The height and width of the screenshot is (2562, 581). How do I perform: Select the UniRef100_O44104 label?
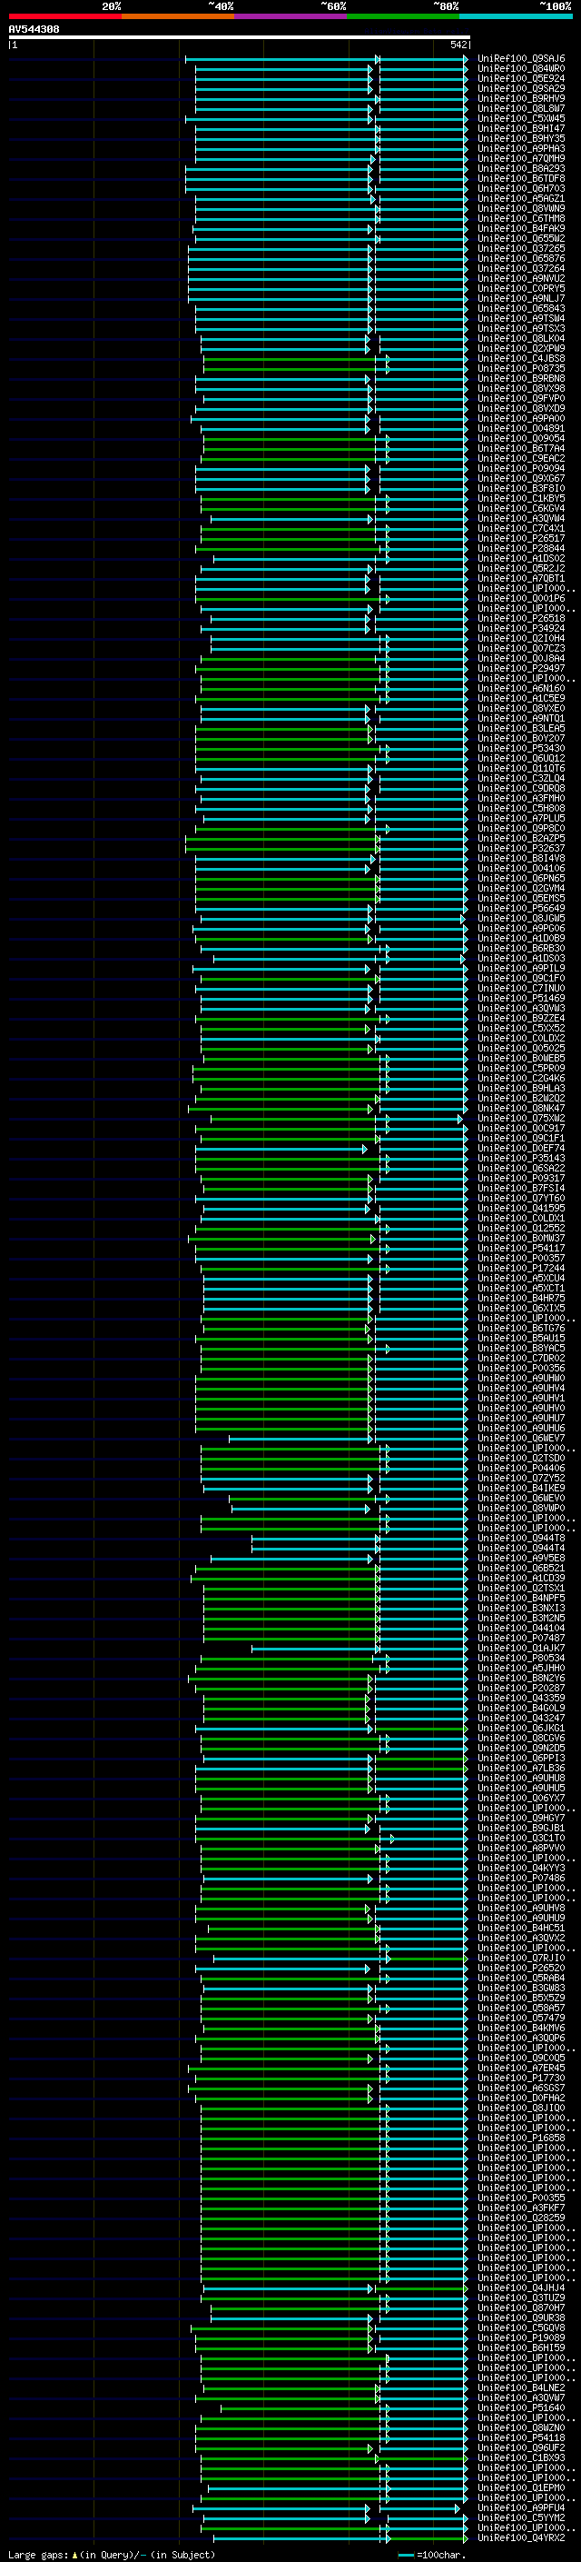521,1628
